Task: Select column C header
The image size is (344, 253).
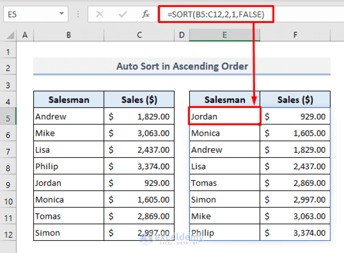Action: pos(139,35)
